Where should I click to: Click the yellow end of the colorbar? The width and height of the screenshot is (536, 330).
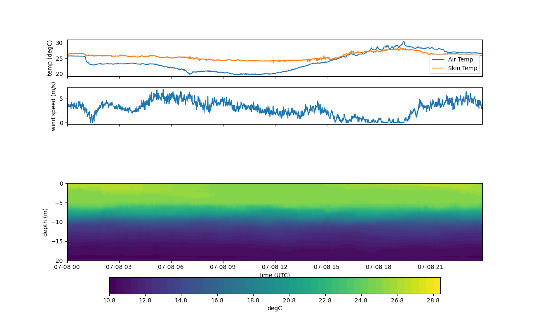click(436, 285)
